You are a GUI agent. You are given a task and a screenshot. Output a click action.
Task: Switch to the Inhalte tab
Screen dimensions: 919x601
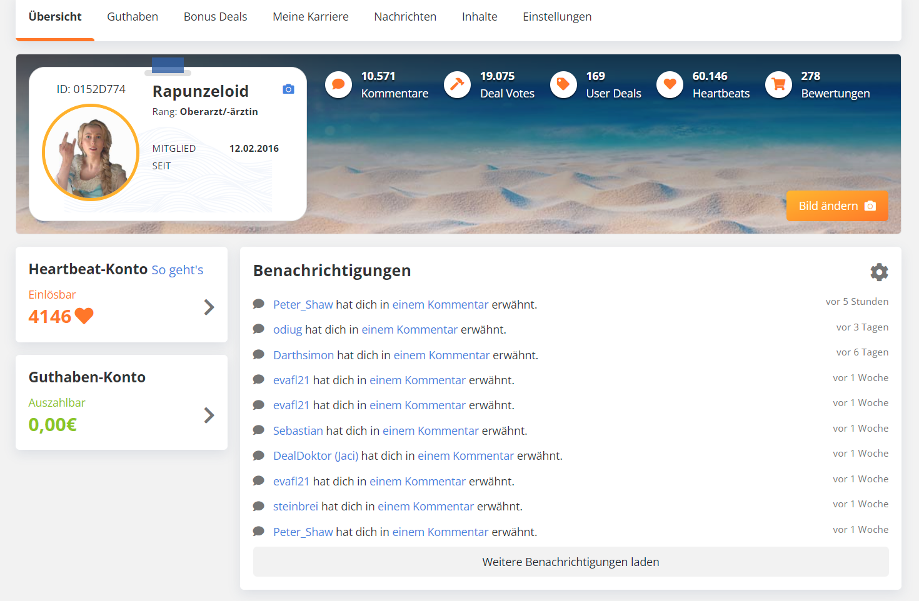(480, 17)
